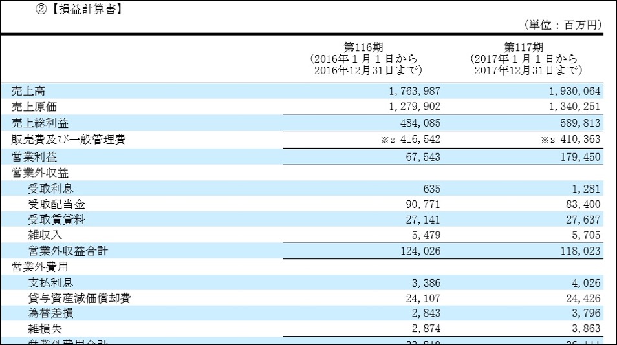
Task: Click the value 2,843
Action: tap(426, 313)
